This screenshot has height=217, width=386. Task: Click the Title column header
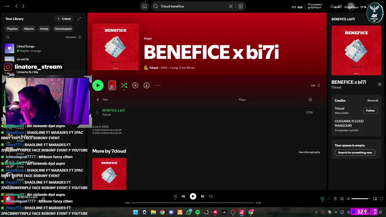(x=105, y=100)
